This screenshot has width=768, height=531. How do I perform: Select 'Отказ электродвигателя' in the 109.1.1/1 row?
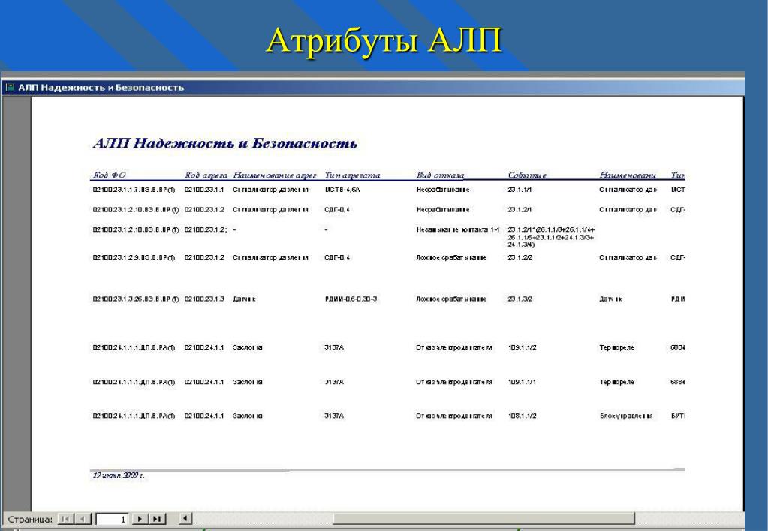454,382
